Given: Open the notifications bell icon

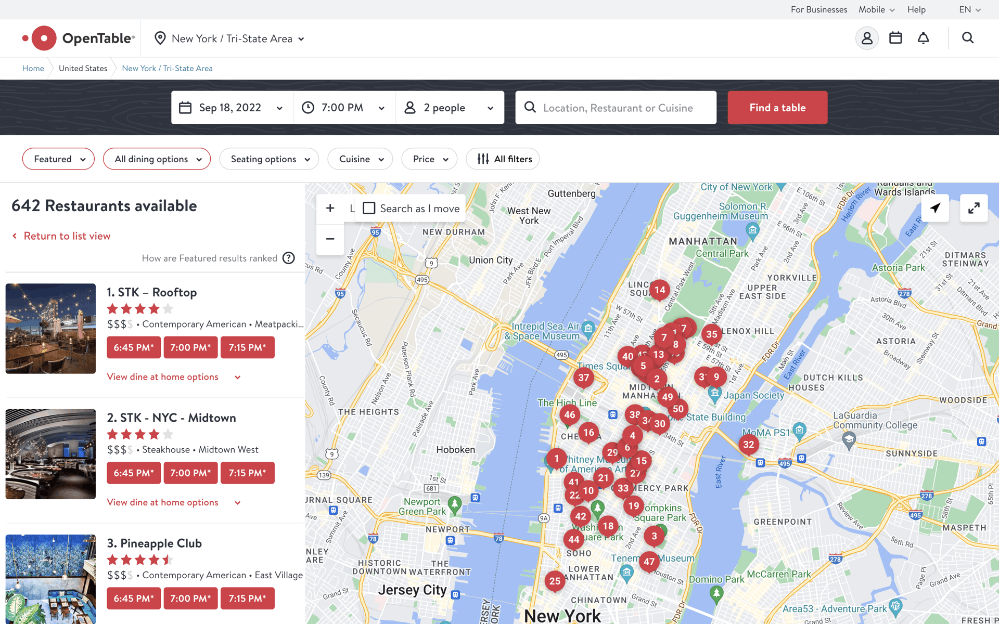Looking at the screenshot, I should point(923,38).
